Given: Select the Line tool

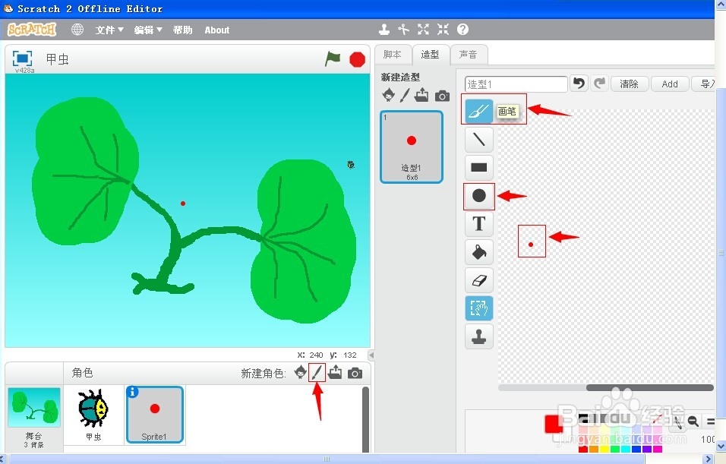Looking at the screenshot, I should click(478, 139).
